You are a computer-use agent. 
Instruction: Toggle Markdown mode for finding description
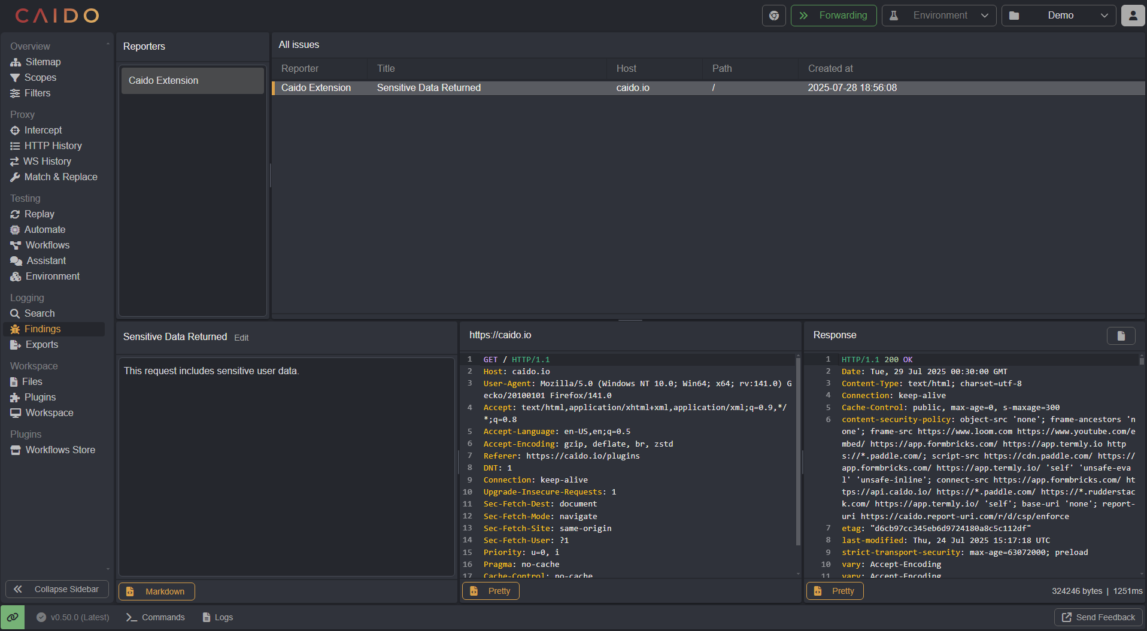pos(157,591)
